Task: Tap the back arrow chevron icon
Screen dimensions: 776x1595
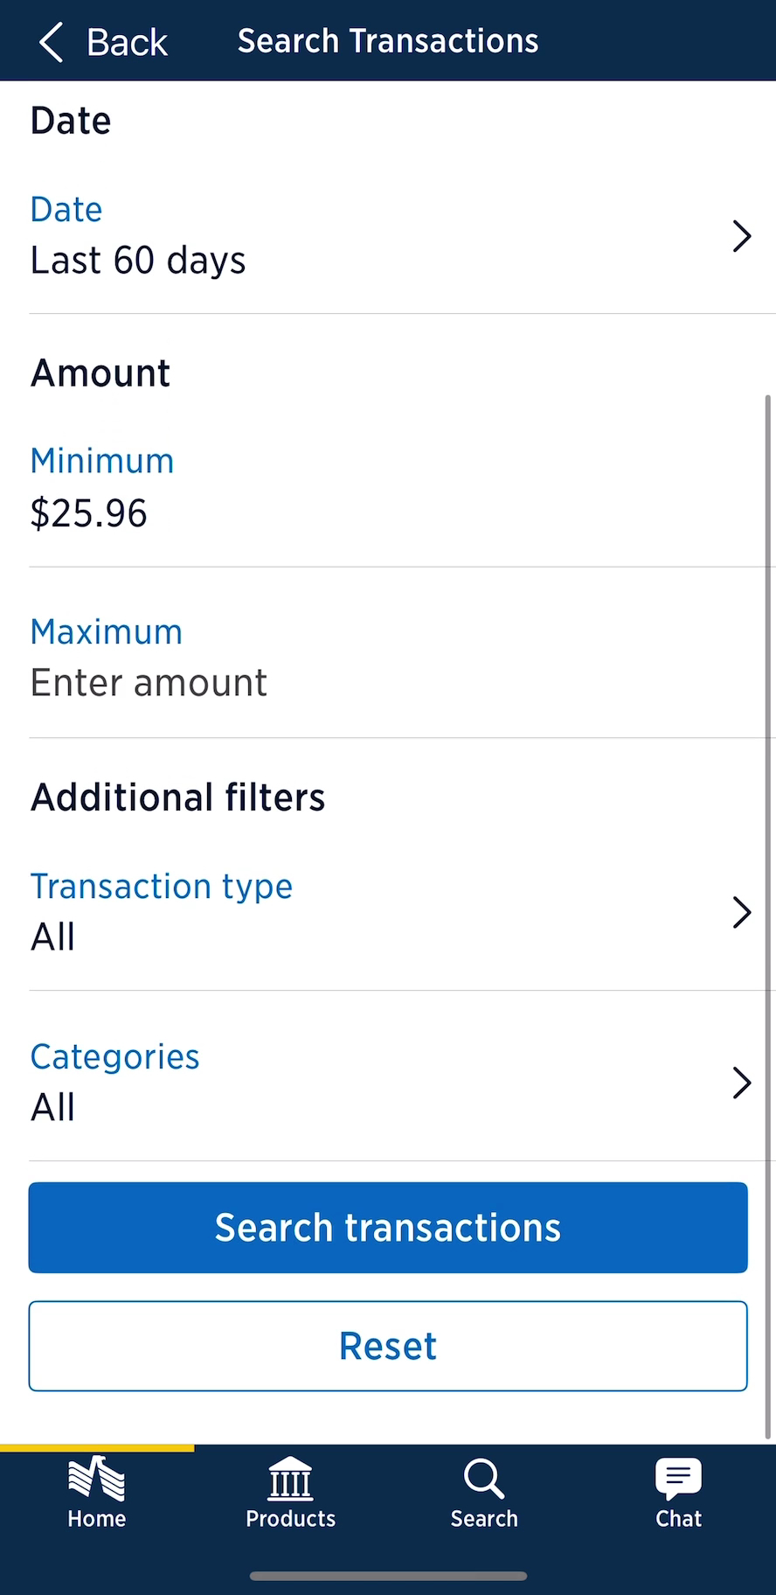Action: [52, 42]
